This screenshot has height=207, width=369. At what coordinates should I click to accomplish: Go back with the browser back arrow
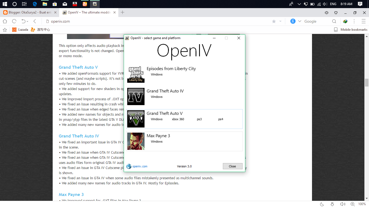[x=35, y=21]
